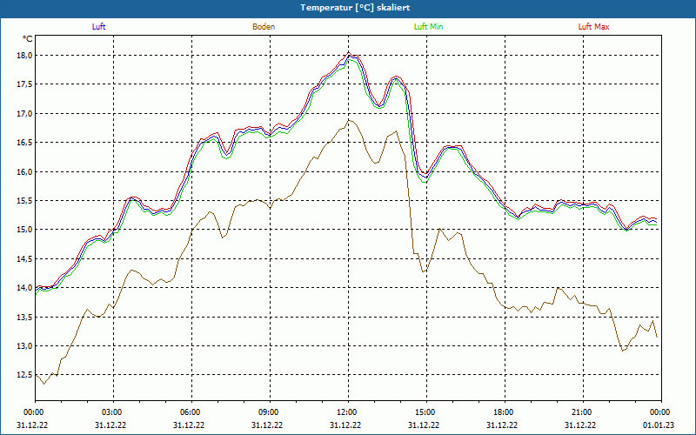Click the '18:00' time axis label

(505, 412)
